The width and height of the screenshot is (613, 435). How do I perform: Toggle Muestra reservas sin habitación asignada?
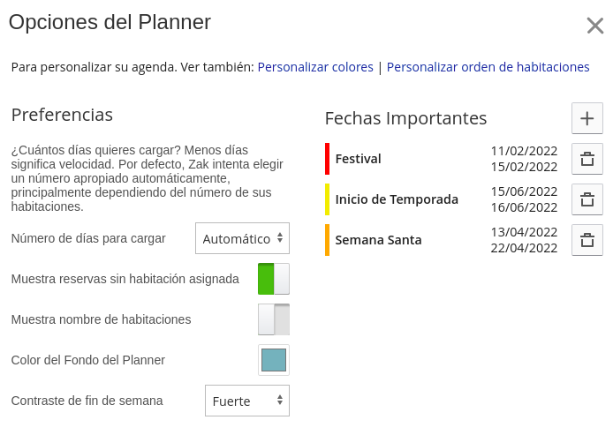tap(274, 279)
